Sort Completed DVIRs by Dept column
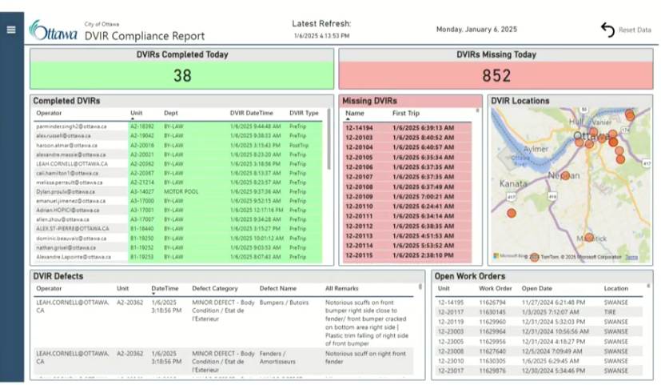This screenshot has width=661, height=385. (x=171, y=113)
